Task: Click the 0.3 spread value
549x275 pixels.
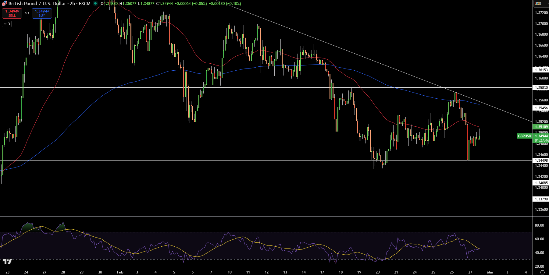Action: point(27,13)
